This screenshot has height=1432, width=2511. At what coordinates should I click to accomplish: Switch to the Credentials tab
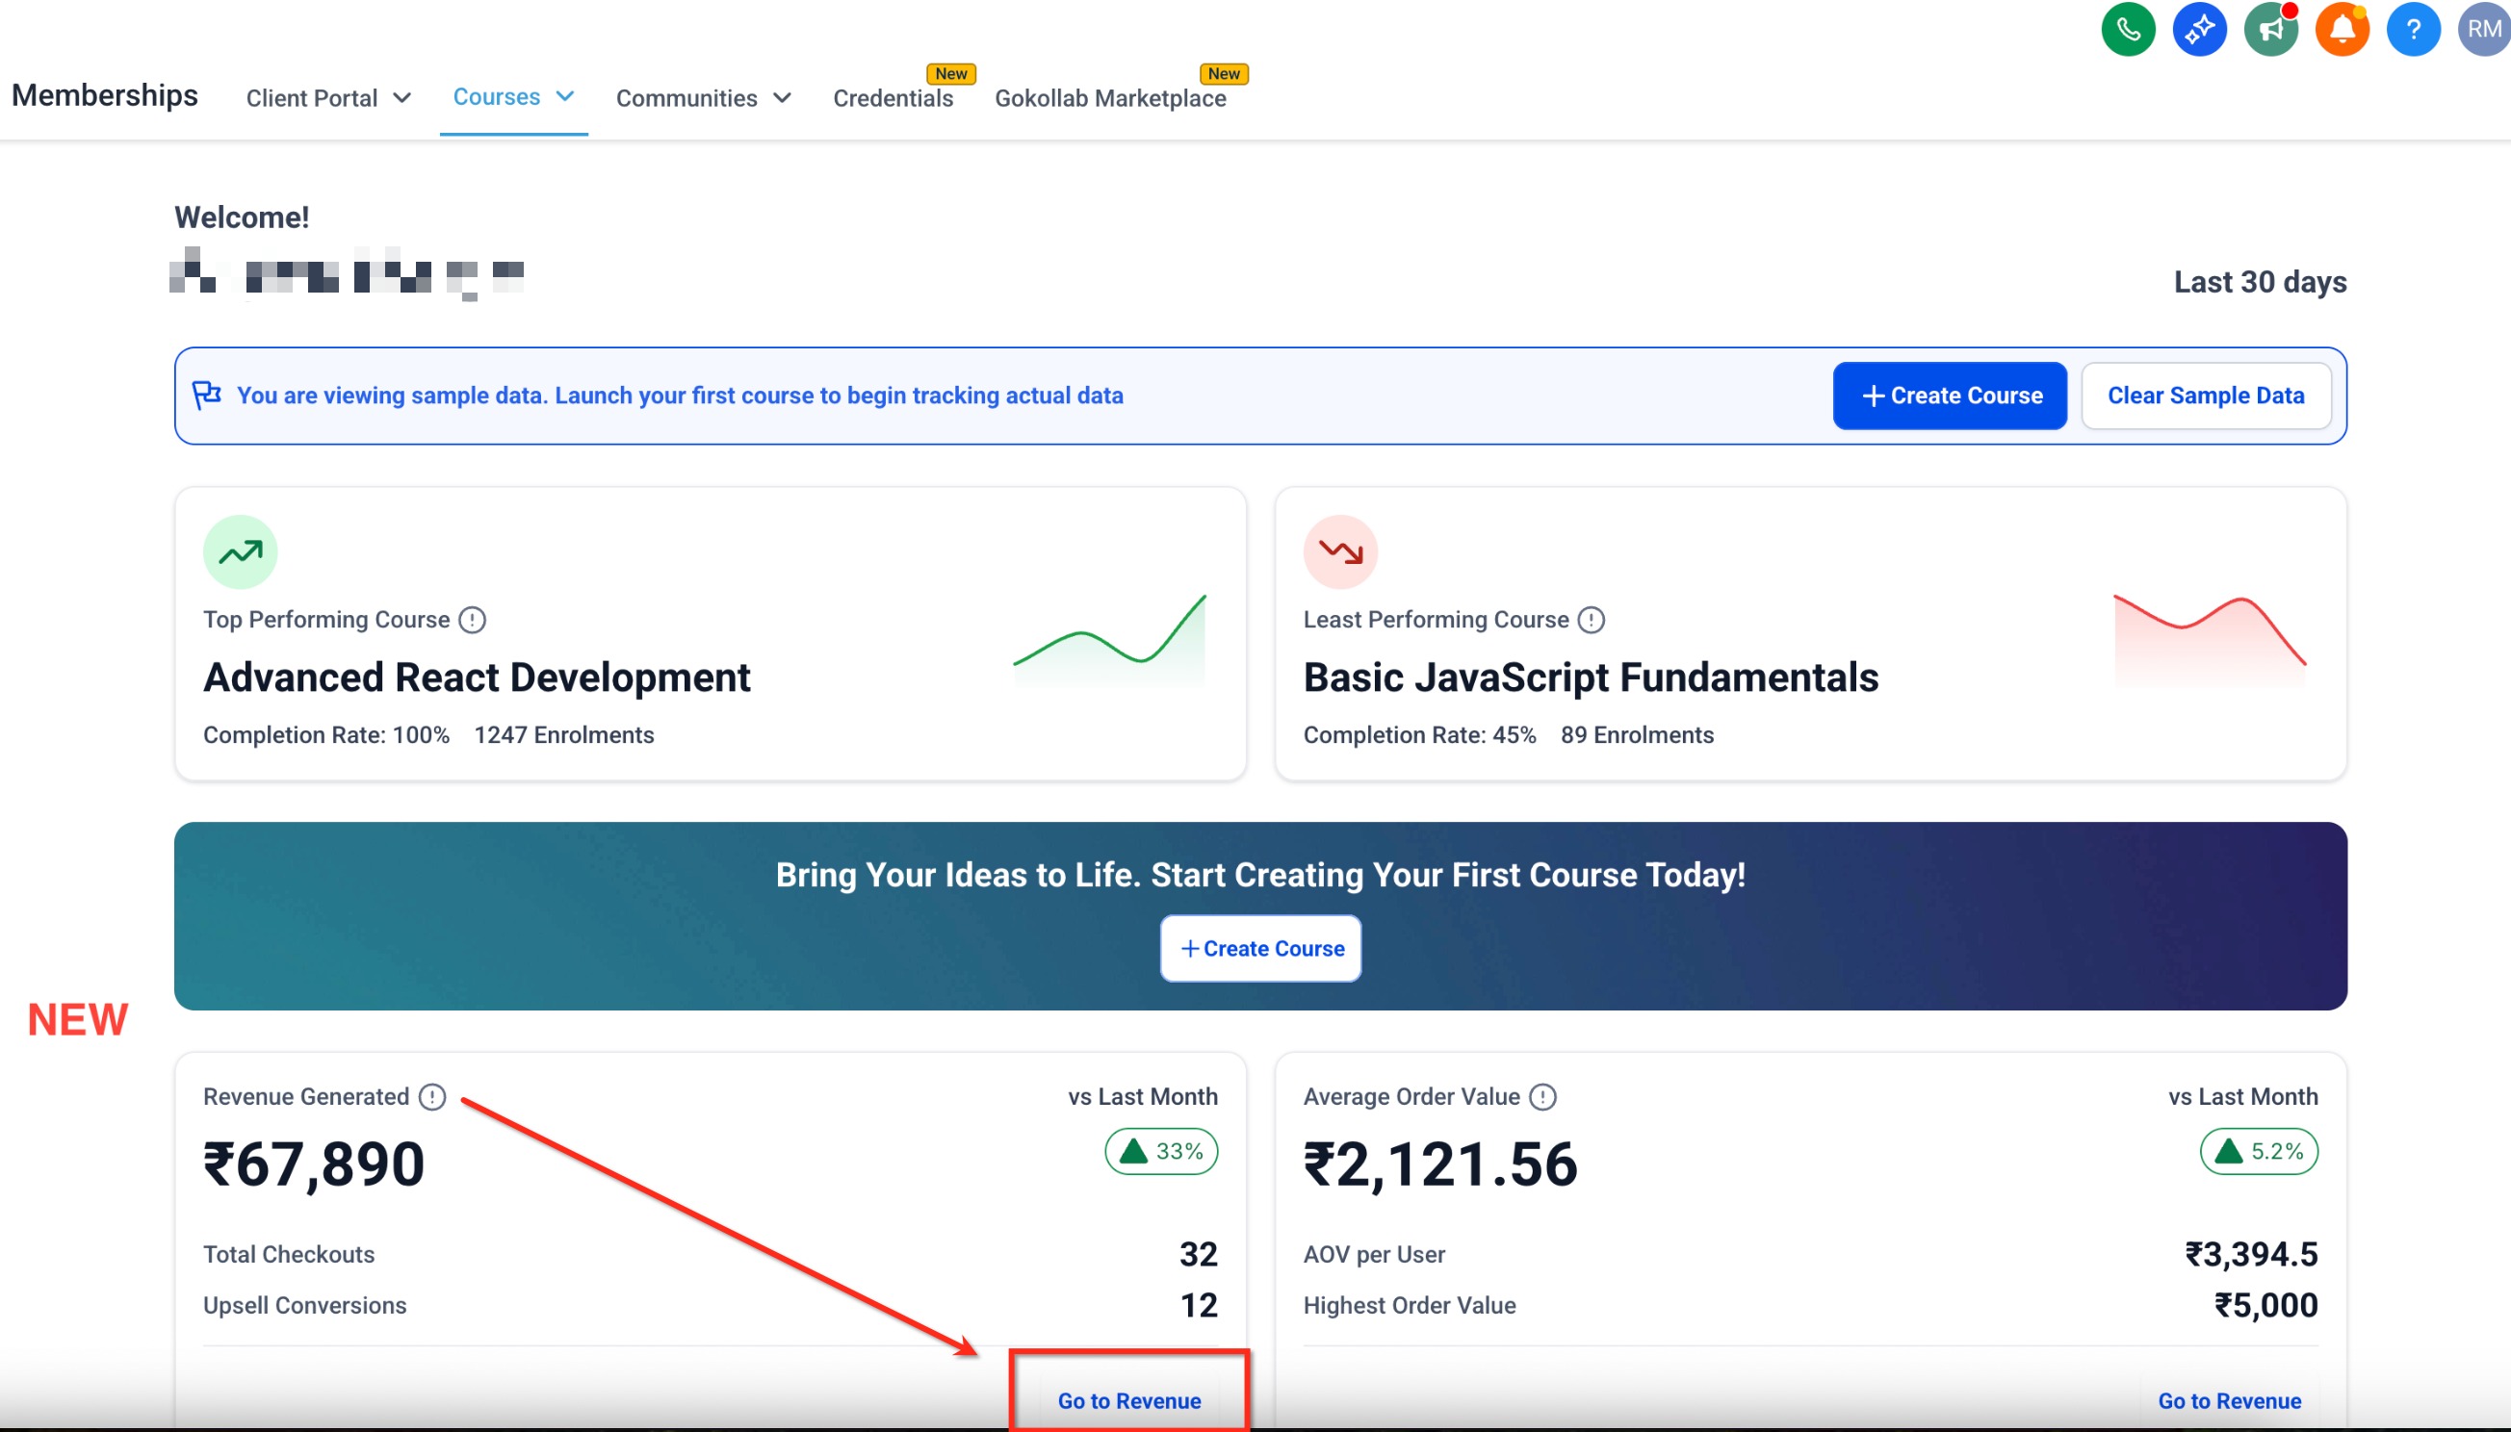893,98
